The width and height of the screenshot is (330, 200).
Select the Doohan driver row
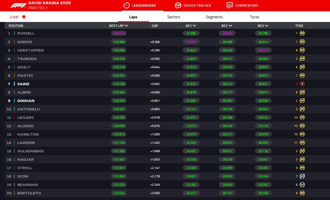26,101
